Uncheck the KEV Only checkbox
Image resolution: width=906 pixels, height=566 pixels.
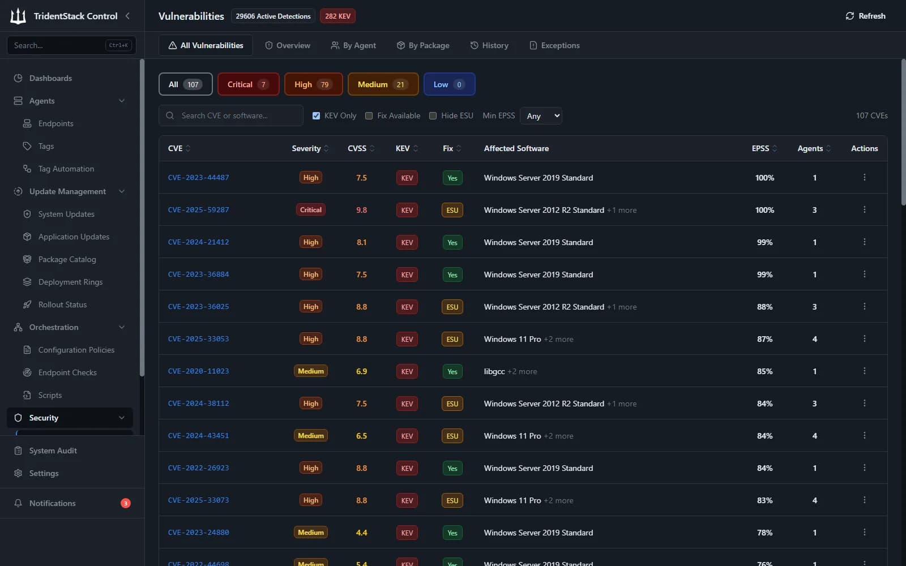pyautogui.click(x=316, y=115)
